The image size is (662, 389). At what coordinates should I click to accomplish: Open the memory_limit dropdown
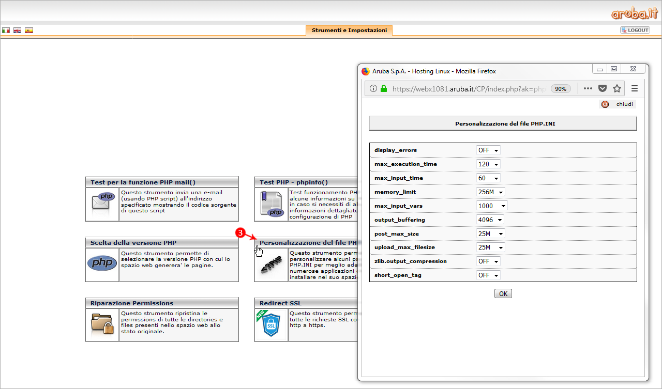pyautogui.click(x=490, y=192)
